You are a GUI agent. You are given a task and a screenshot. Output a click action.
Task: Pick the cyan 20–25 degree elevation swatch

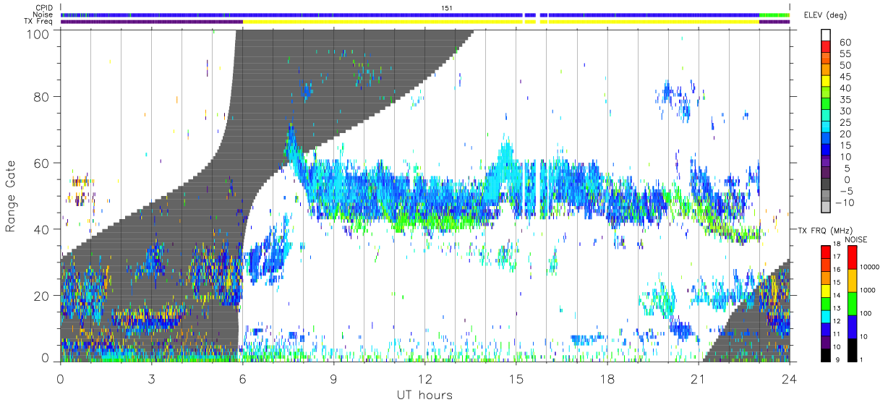pos(826,127)
